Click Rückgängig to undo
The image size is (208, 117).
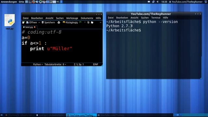pos(70,22)
